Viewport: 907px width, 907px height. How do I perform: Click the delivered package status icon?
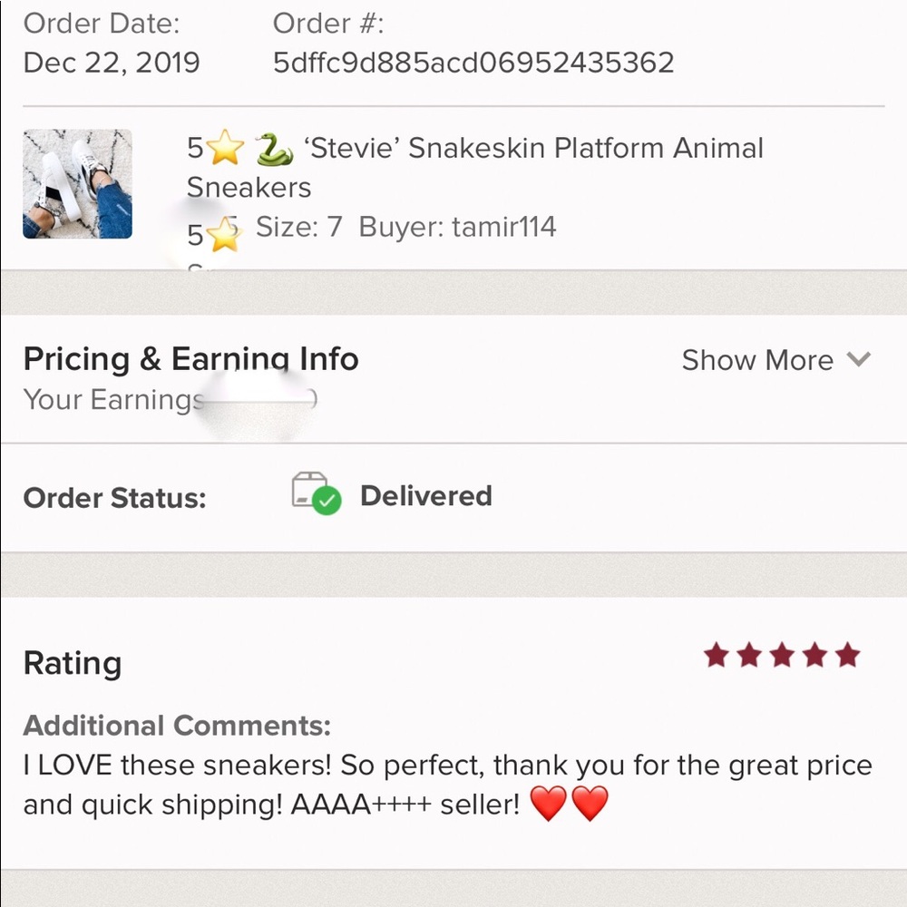(x=316, y=493)
